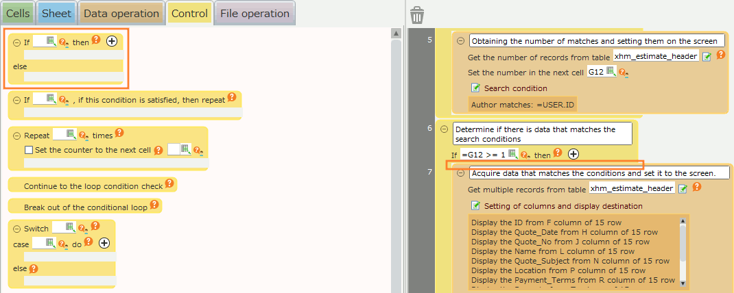Viewport: 734px width, 293px height.
Task: Click scrollbar in the column display list
Action: (x=682, y=251)
